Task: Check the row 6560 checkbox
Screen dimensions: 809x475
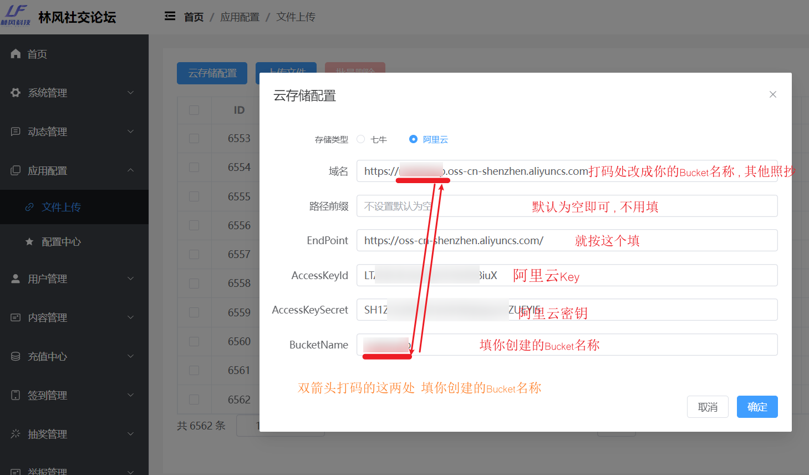Action: coord(194,341)
